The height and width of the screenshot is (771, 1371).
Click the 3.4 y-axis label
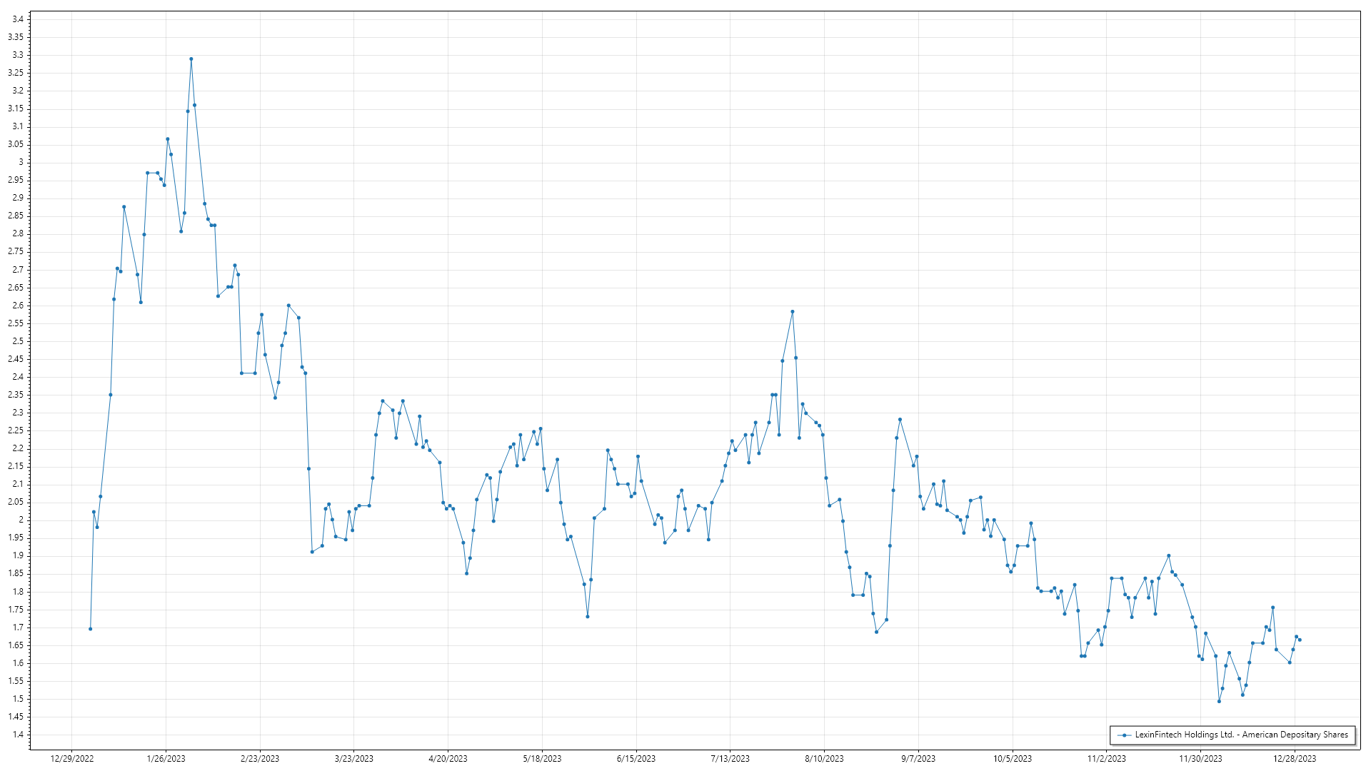tap(18, 19)
